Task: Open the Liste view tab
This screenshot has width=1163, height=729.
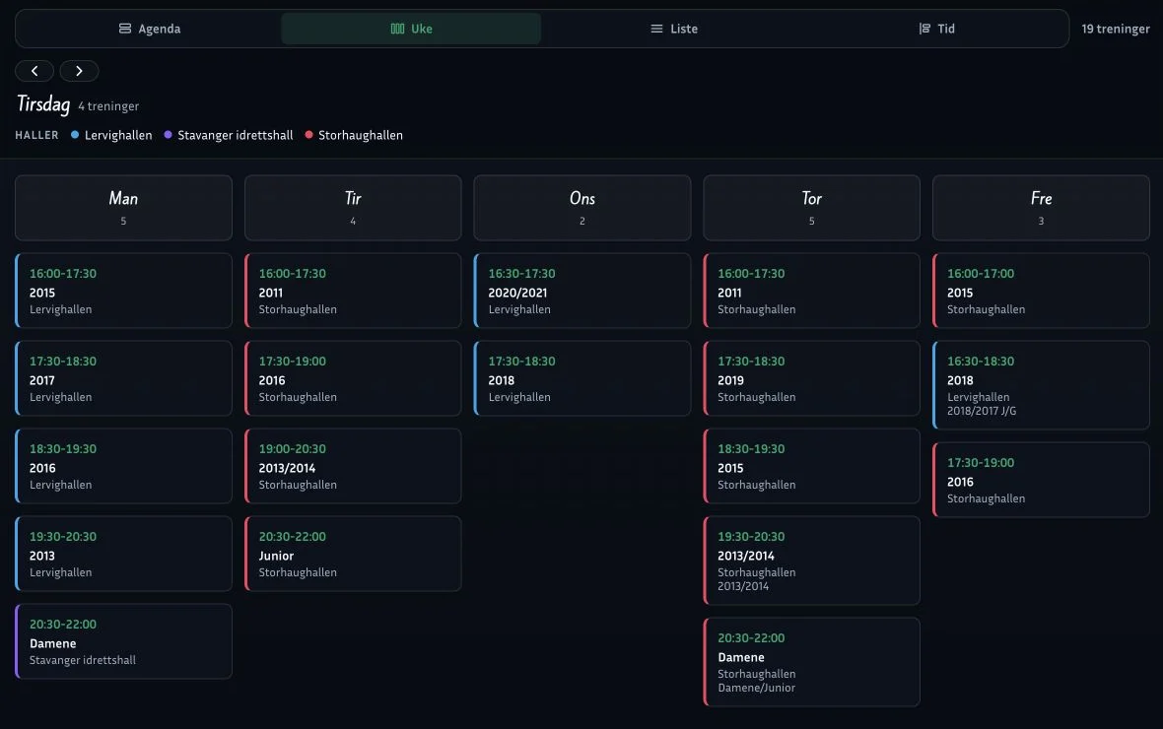Action: click(x=673, y=29)
